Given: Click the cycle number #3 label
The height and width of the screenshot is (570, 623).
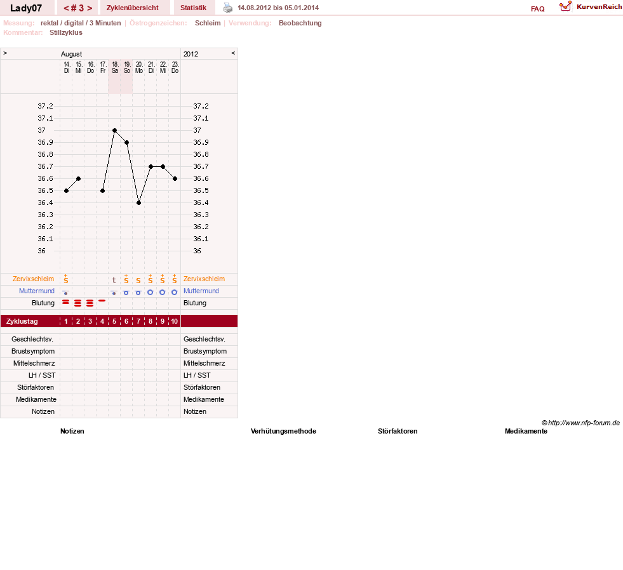Looking at the screenshot, I should click(x=78, y=8).
